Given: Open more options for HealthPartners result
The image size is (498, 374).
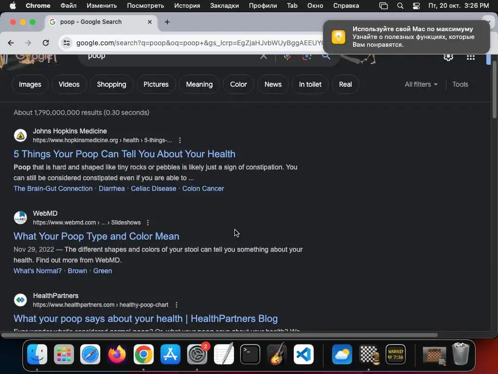Looking at the screenshot, I should tap(176, 305).
